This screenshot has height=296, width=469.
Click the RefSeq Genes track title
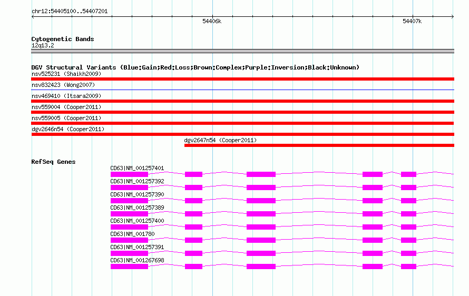coord(53,162)
